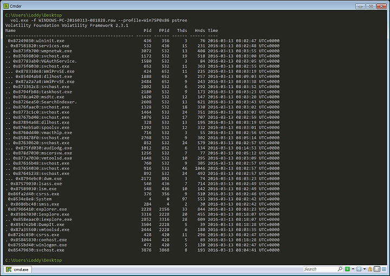Click the Cmder lambda icon in title bar
This screenshot has width=390, height=276.
pos(6,6)
